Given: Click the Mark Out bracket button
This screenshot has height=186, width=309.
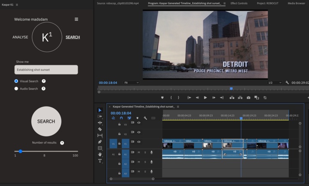Looking at the screenshot, I should tap(179, 97).
